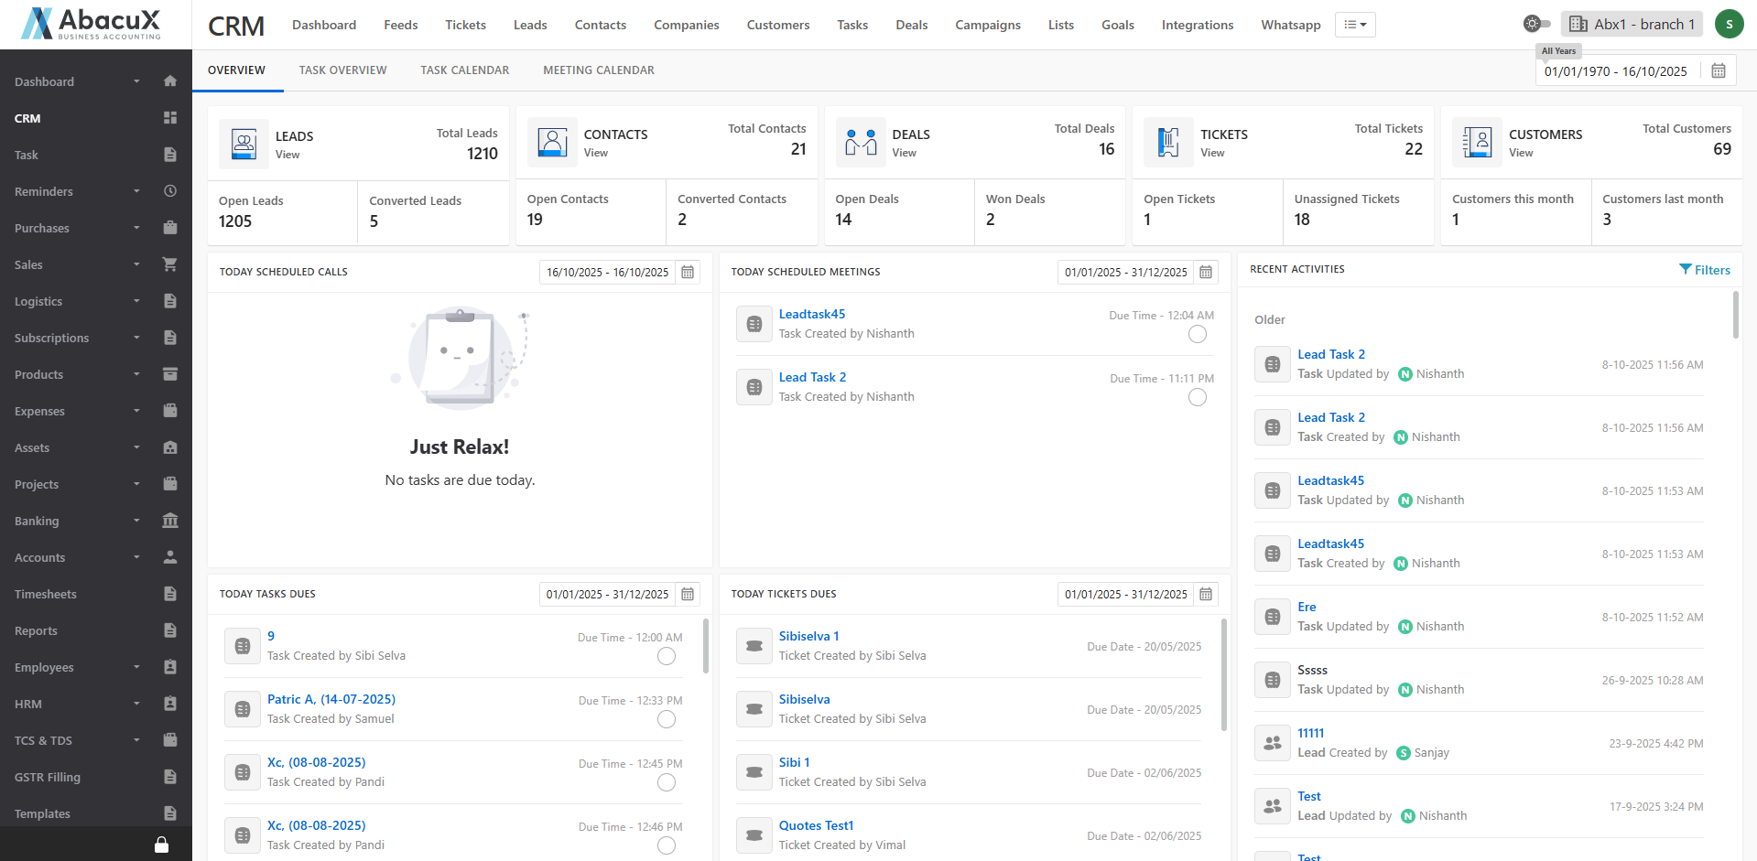
Task: Mark Leadtask45 meeting as complete
Action: point(1197,335)
